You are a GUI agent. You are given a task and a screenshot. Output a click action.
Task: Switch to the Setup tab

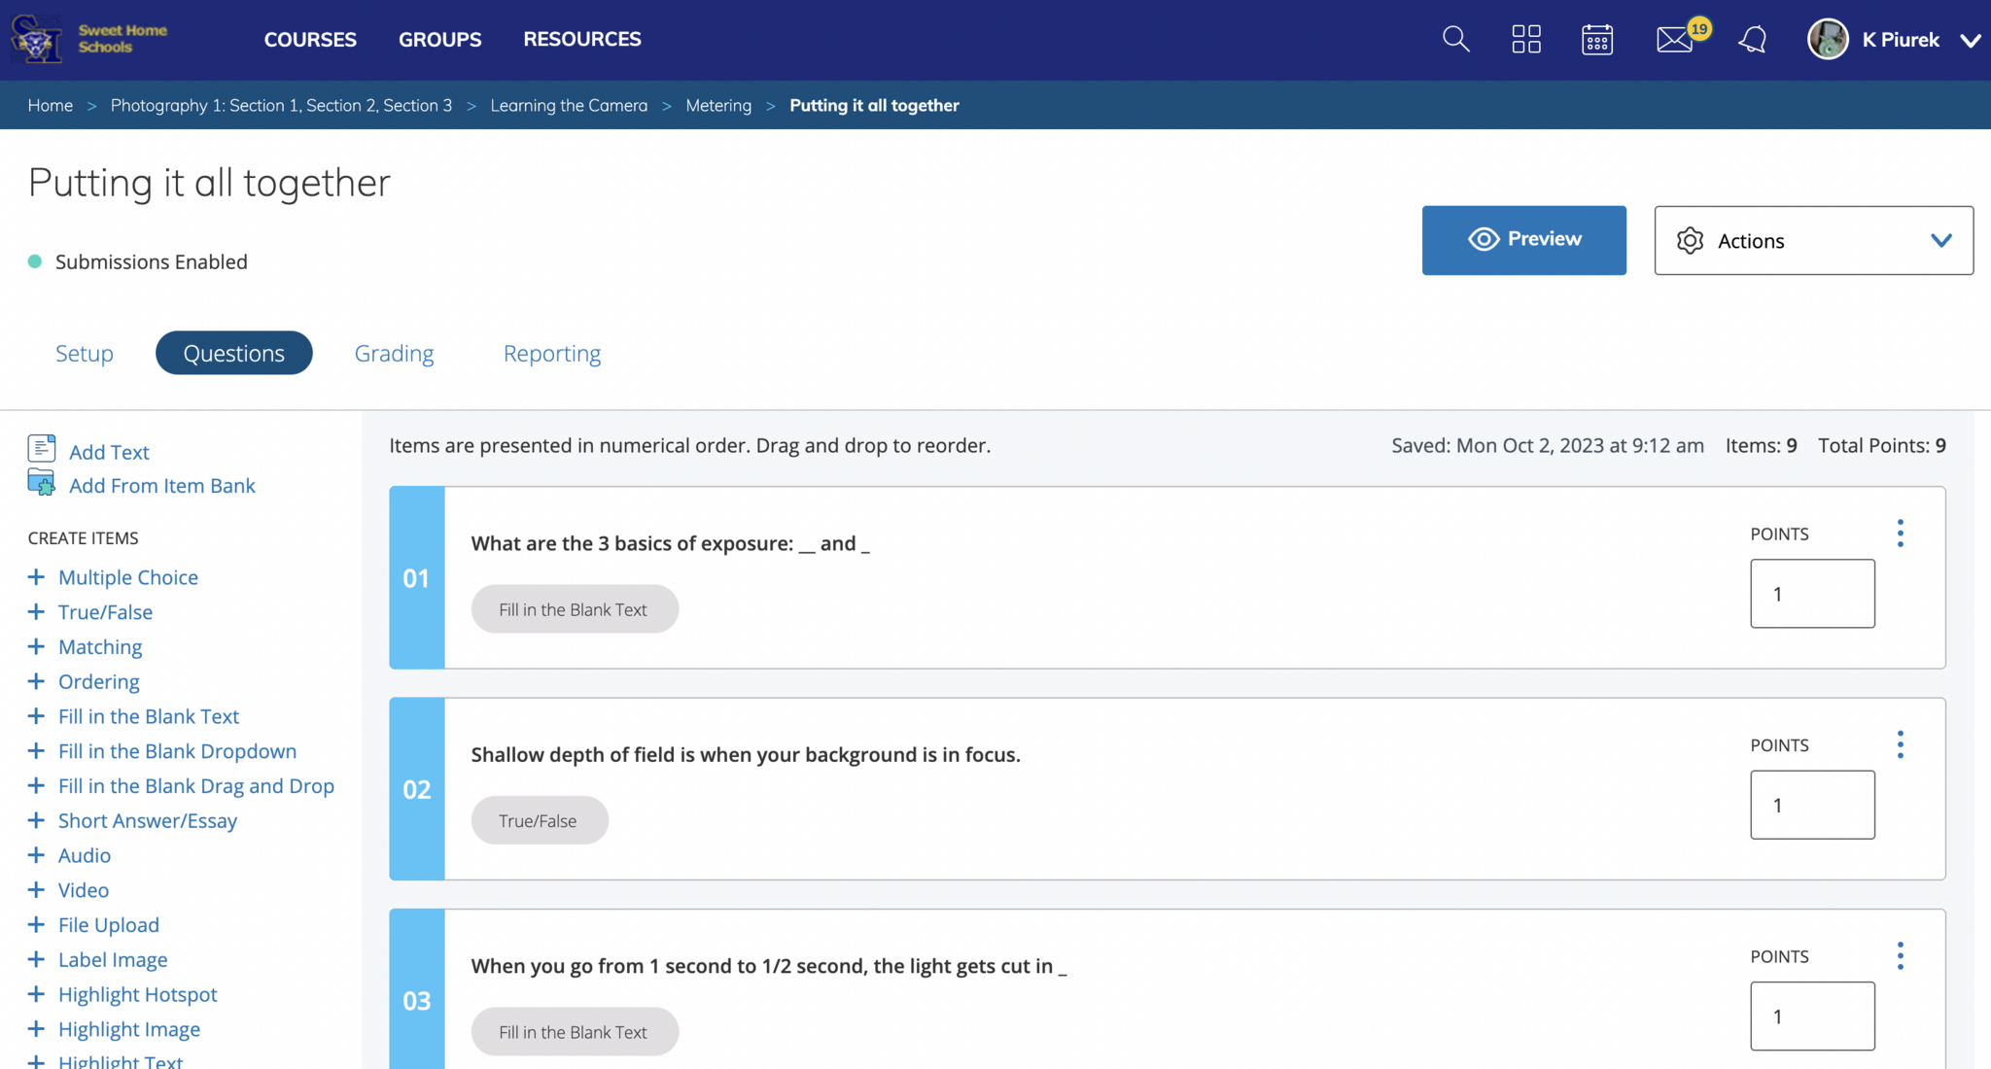(x=85, y=353)
